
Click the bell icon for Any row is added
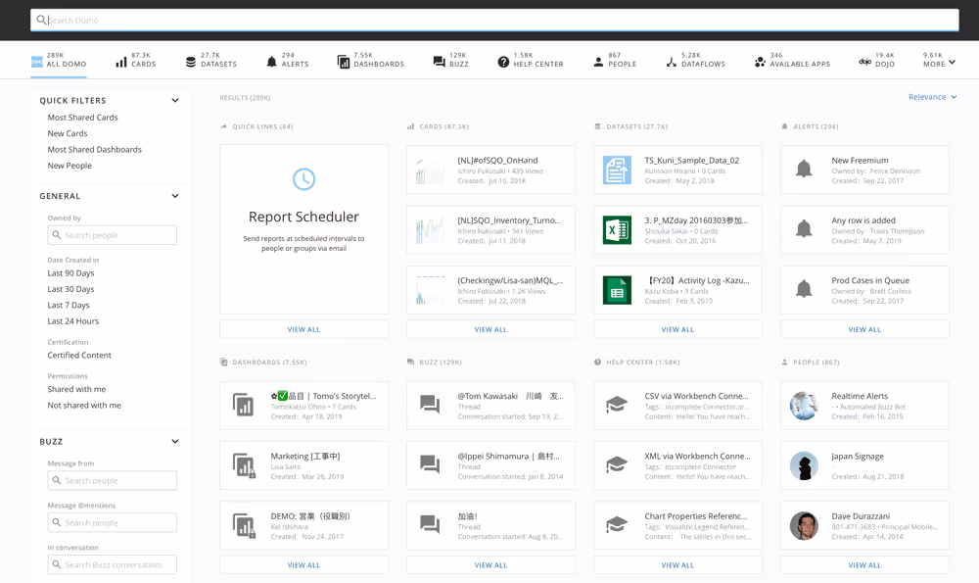804,229
